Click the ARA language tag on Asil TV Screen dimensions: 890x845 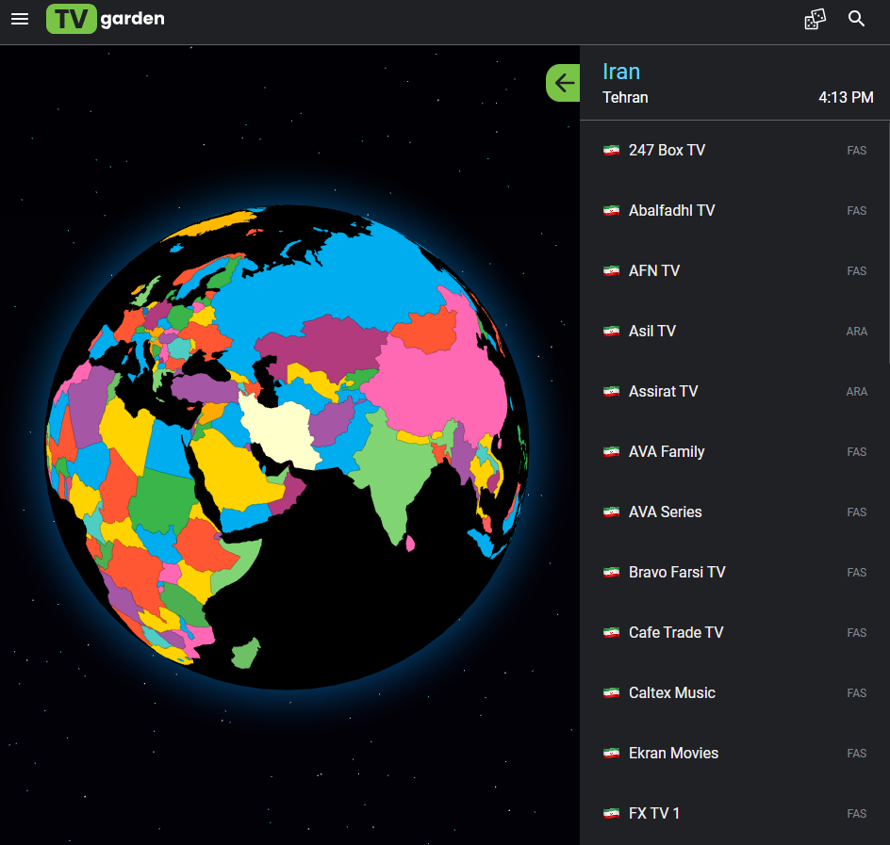coord(856,332)
